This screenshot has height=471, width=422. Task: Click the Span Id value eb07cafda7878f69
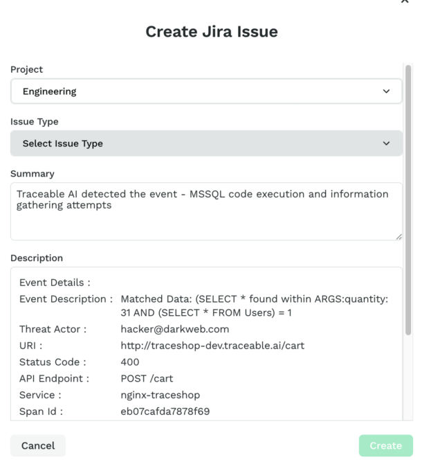tap(165, 411)
